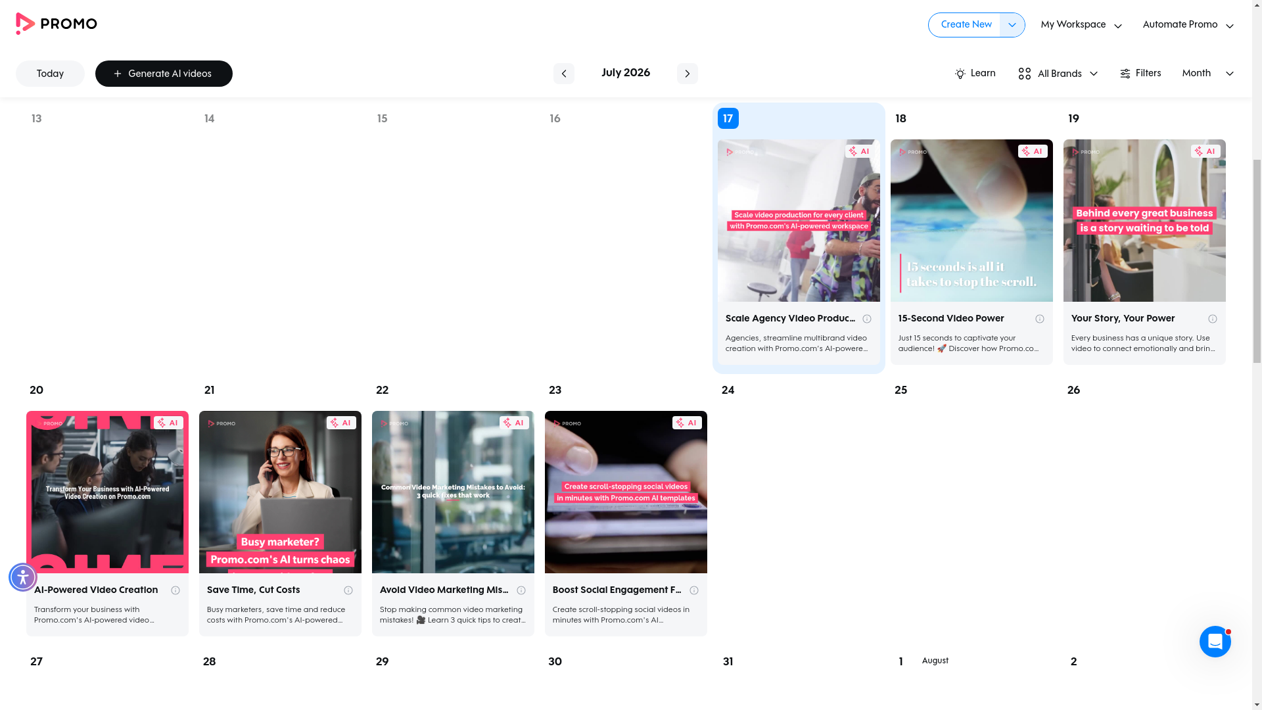Viewport: 1262px width, 710px height.
Task: Click 'Busy marketers, save time' description
Action: click(276, 615)
